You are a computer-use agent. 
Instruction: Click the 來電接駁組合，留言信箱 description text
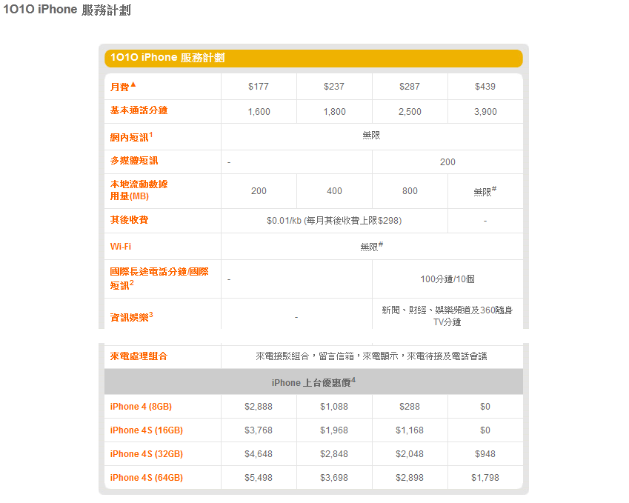tap(371, 356)
